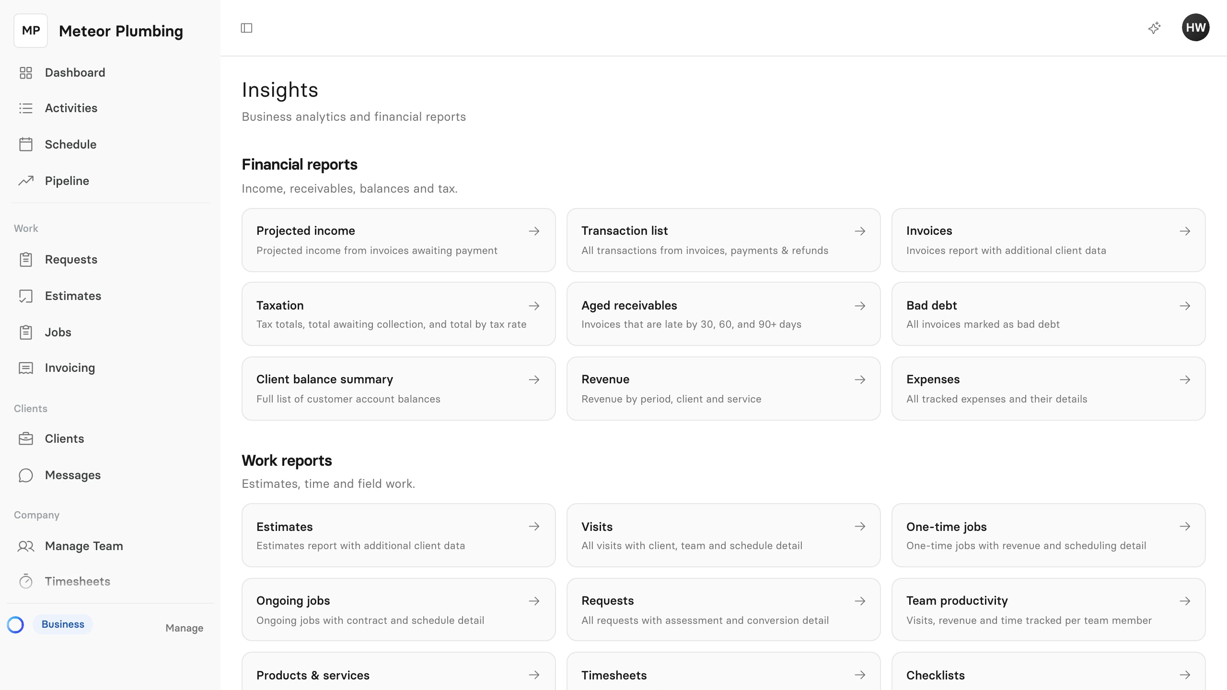Viewport: 1227px width, 690px height.
Task: Click the Projected income card arrow
Action: (534, 231)
